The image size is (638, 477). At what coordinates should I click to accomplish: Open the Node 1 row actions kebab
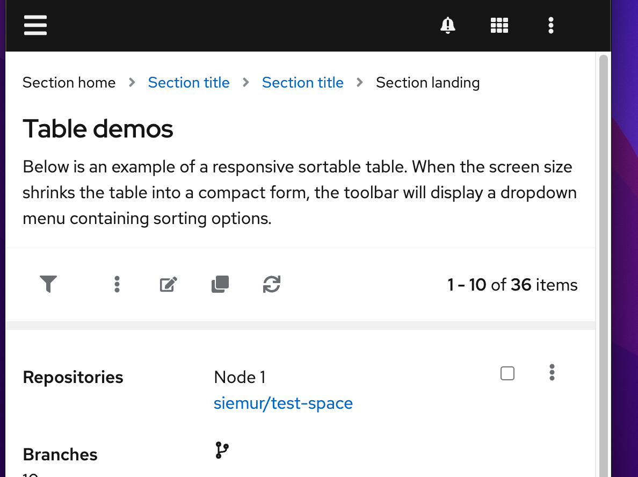(x=552, y=372)
